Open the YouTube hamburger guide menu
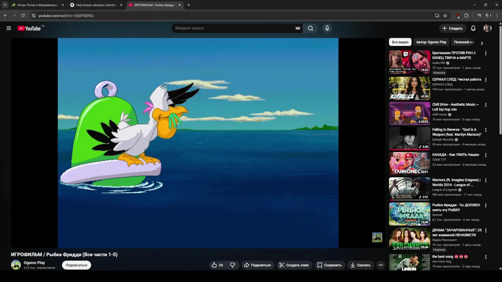Screen dimensions: 502x282 pos(9,28)
